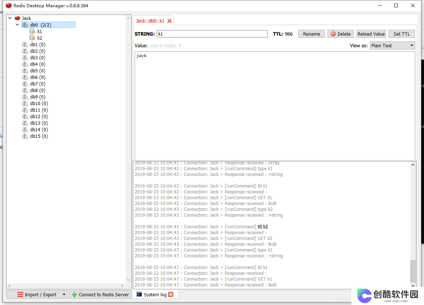Select the db7 (0) label
This screenshot has width=424, height=305.
tap(38, 84)
